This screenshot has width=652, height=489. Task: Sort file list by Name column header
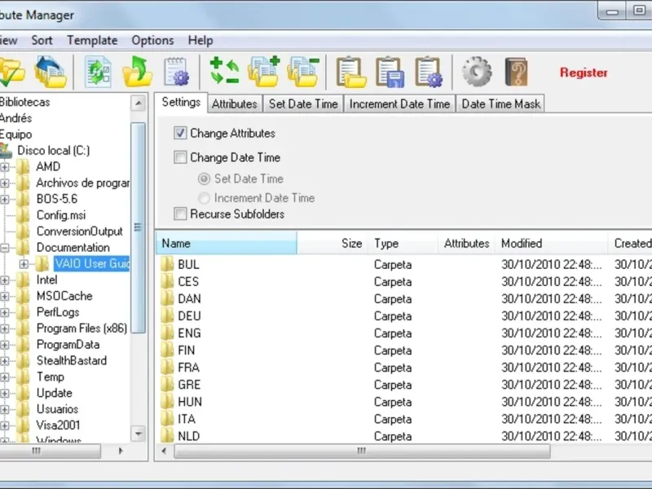227,243
